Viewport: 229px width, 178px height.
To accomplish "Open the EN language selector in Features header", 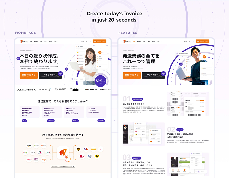I will [x=186, y=41].
